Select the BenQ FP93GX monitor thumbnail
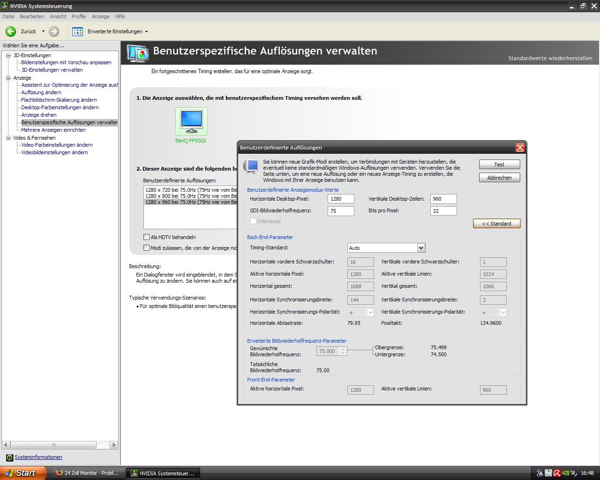The width and height of the screenshot is (600, 480). [191, 121]
